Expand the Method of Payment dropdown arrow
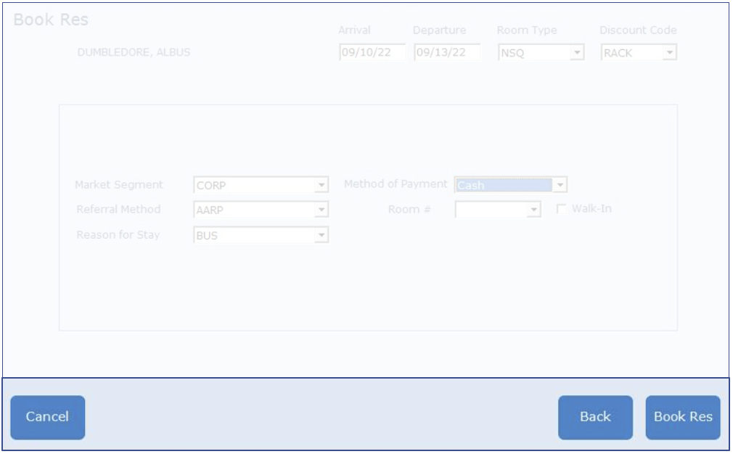The image size is (733, 454). tap(560, 186)
